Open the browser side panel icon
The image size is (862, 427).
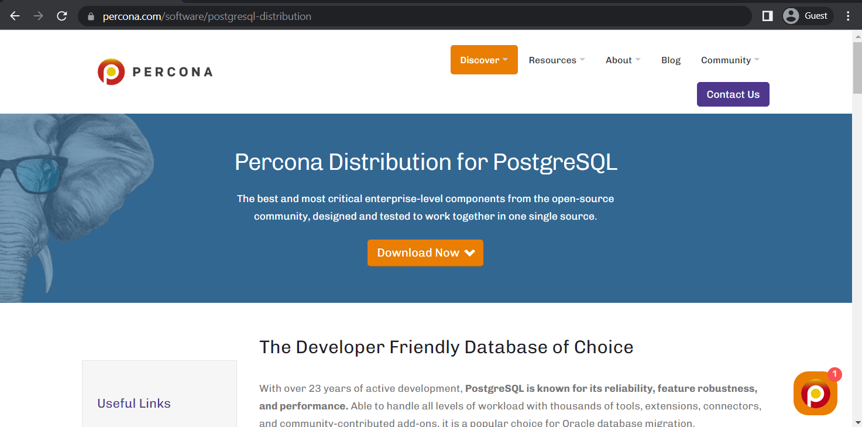[767, 16]
